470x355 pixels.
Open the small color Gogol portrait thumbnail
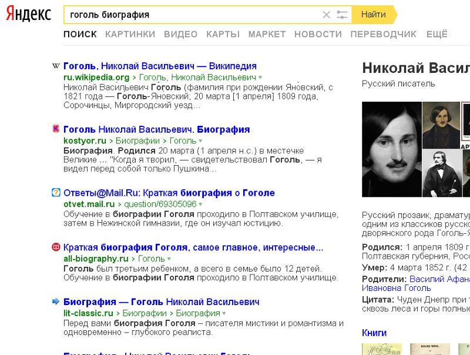[441, 125]
